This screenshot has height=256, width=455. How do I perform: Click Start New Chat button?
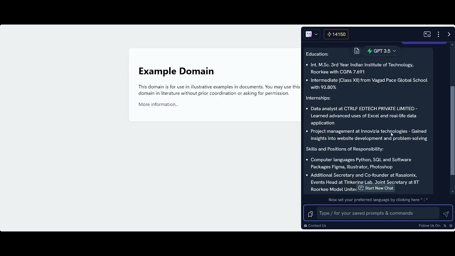click(x=376, y=188)
